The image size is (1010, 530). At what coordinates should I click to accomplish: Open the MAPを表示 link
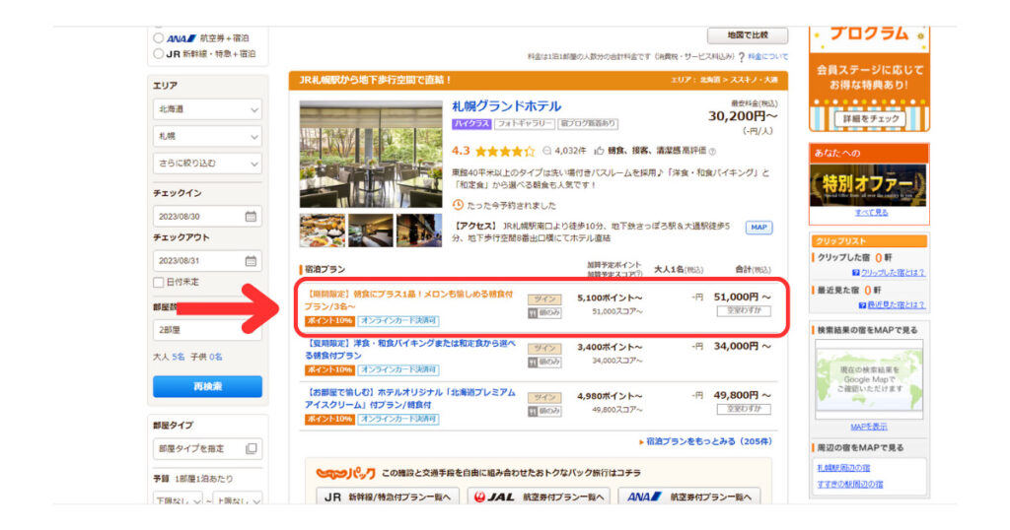pos(869,428)
